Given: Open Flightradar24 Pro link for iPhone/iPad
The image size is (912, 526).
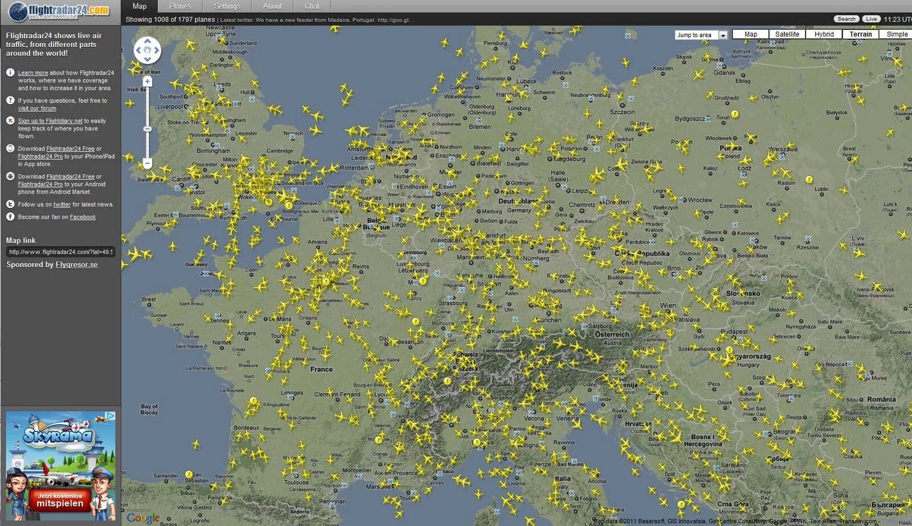Looking at the screenshot, I should coord(40,156).
